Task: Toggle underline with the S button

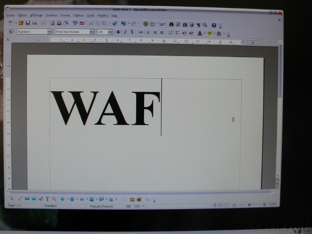Action: [132, 32]
